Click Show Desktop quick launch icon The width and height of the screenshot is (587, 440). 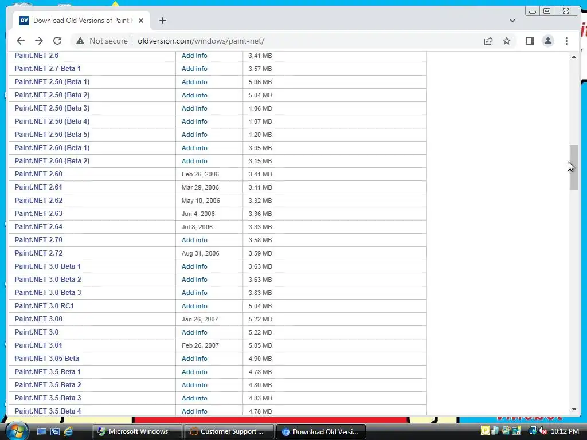(41, 431)
